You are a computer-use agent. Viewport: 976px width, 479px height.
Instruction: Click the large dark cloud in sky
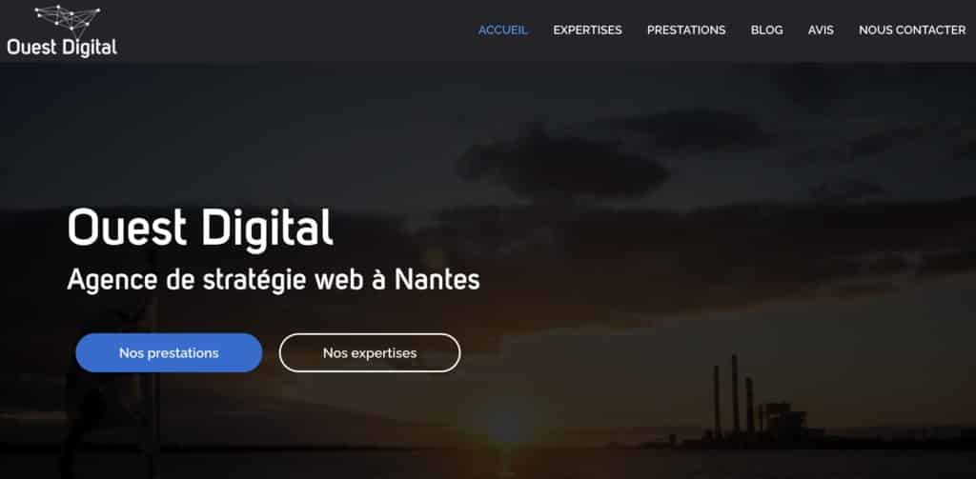coord(562,163)
